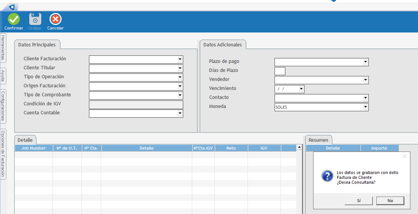Open the Cliente Titular dropdown
The height and width of the screenshot is (214, 418).
click(180, 69)
